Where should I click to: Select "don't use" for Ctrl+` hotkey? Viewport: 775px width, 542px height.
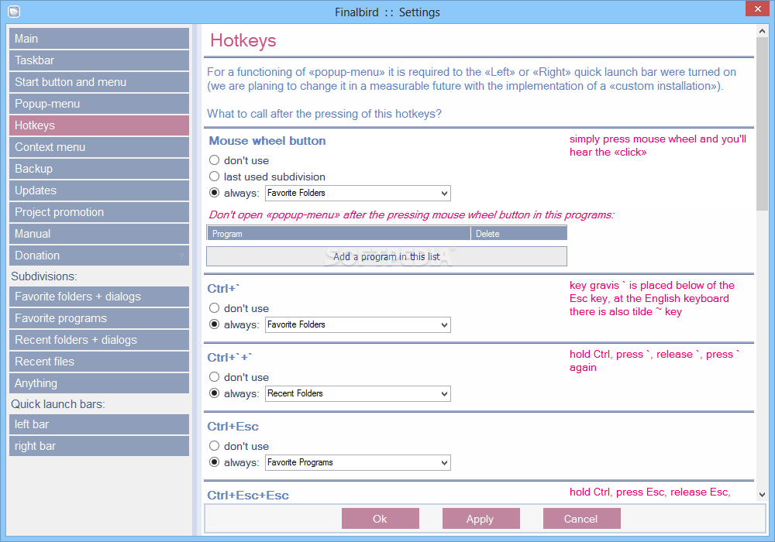tap(214, 308)
